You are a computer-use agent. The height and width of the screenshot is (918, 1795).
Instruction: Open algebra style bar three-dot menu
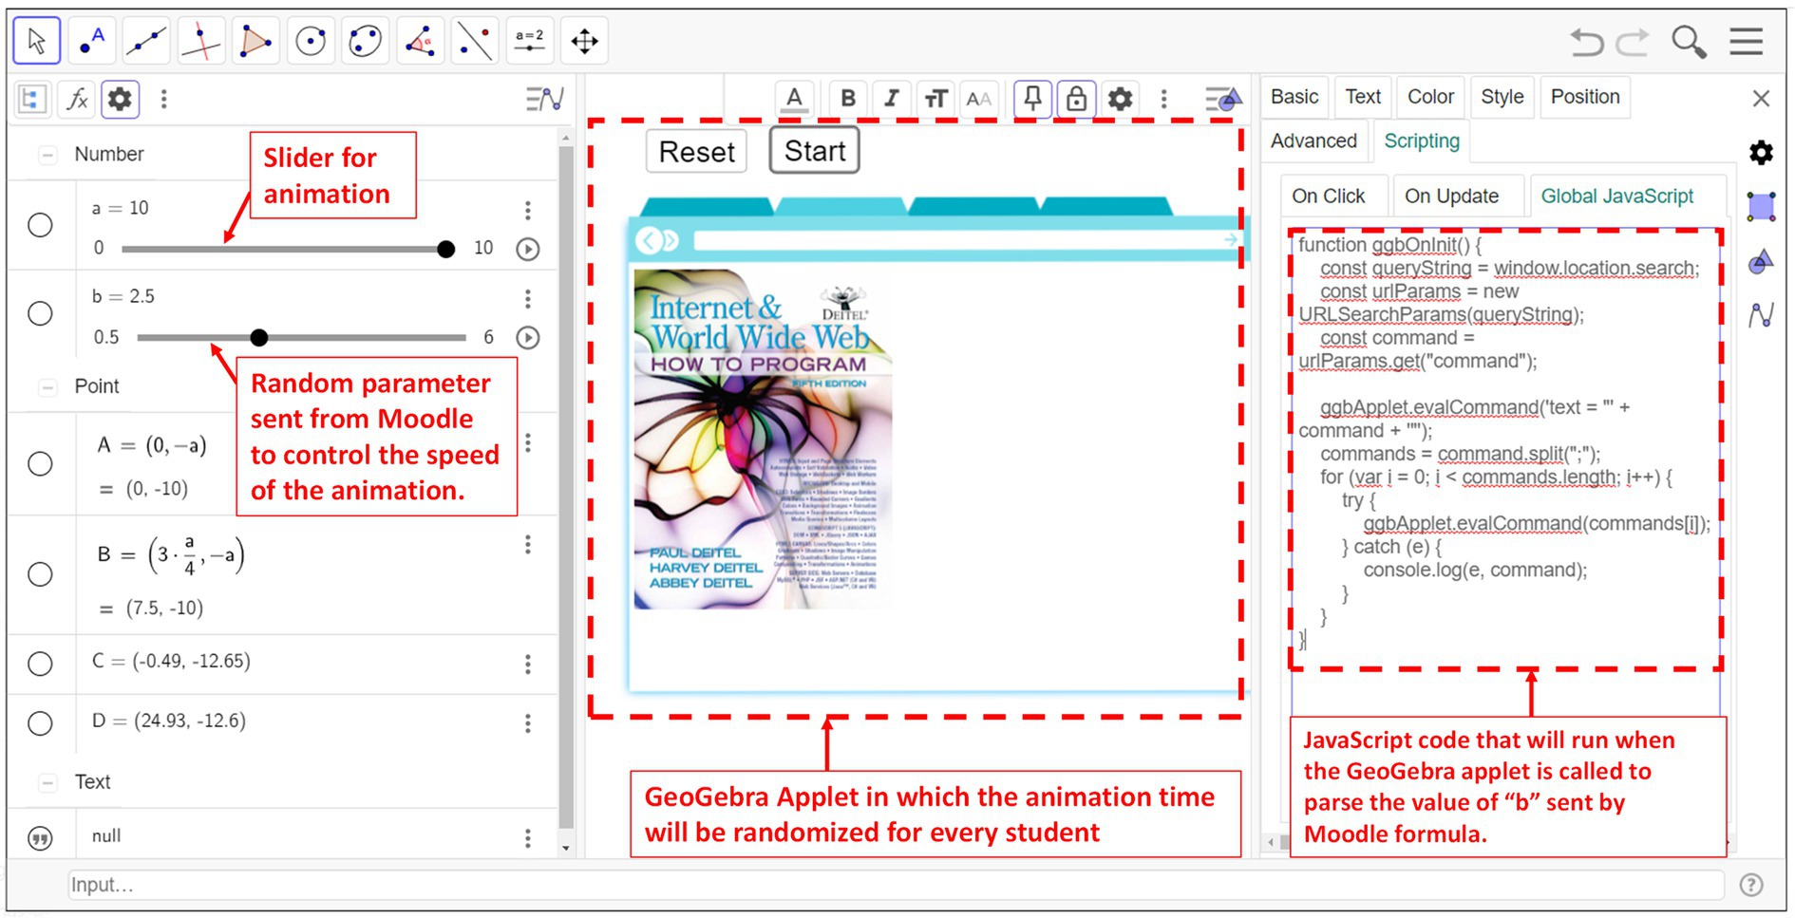click(x=164, y=99)
